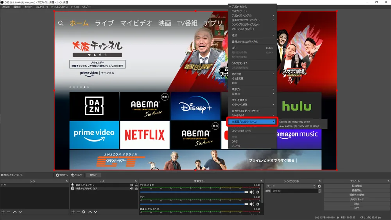
Task: Expand 全画面プロジェクター (プレビュー) submenu
Action: (x=252, y=20)
